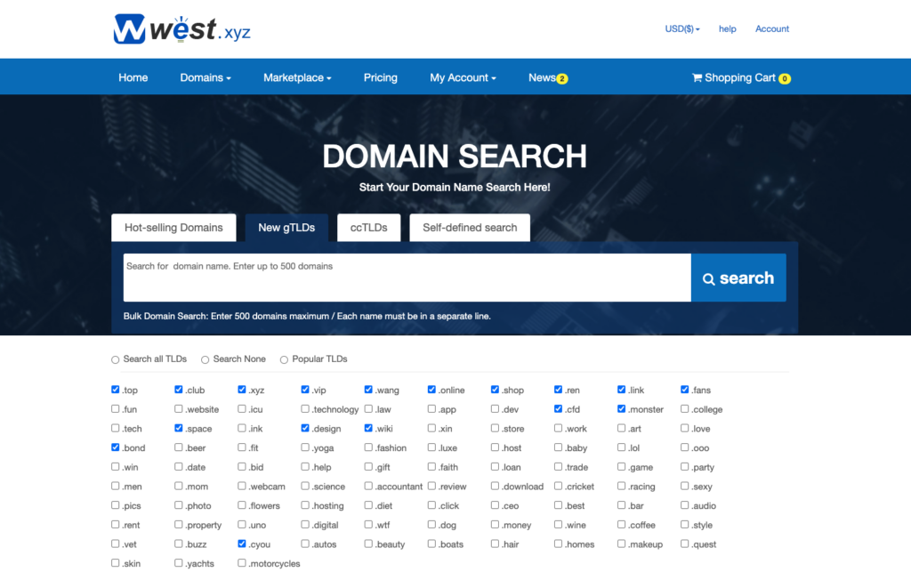The image size is (911, 580).
Task: Choose the Search None radio option
Action: pyautogui.click(x=205, y=359)
